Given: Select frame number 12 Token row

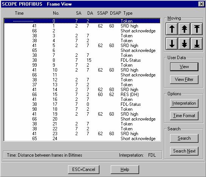Looking at the screenshot, I should tap(82, 80).
